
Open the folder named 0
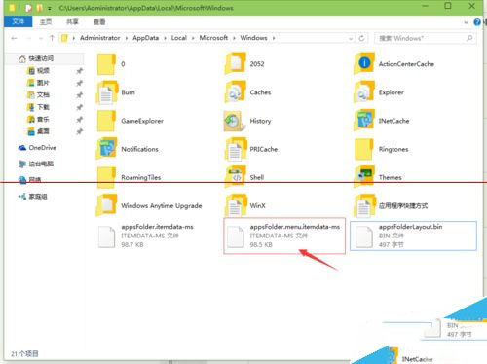click(111, 64)
